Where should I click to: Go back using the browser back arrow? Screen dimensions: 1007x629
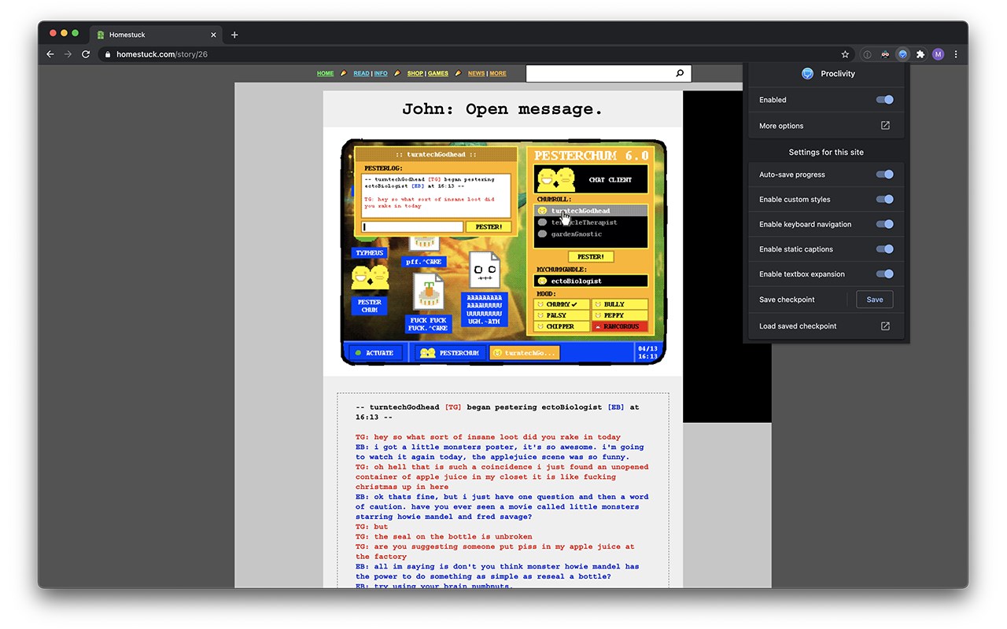pos(50,54)
